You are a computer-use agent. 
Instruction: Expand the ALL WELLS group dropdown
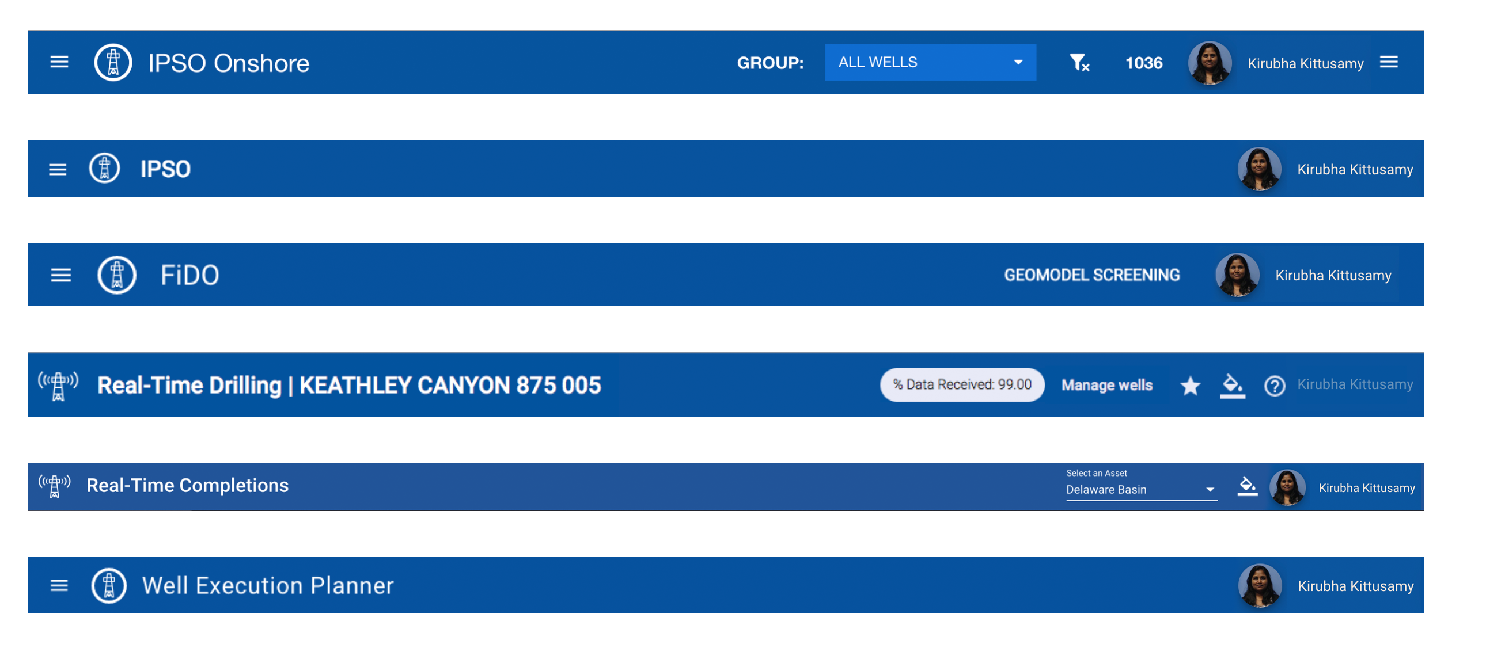point(930,62)
